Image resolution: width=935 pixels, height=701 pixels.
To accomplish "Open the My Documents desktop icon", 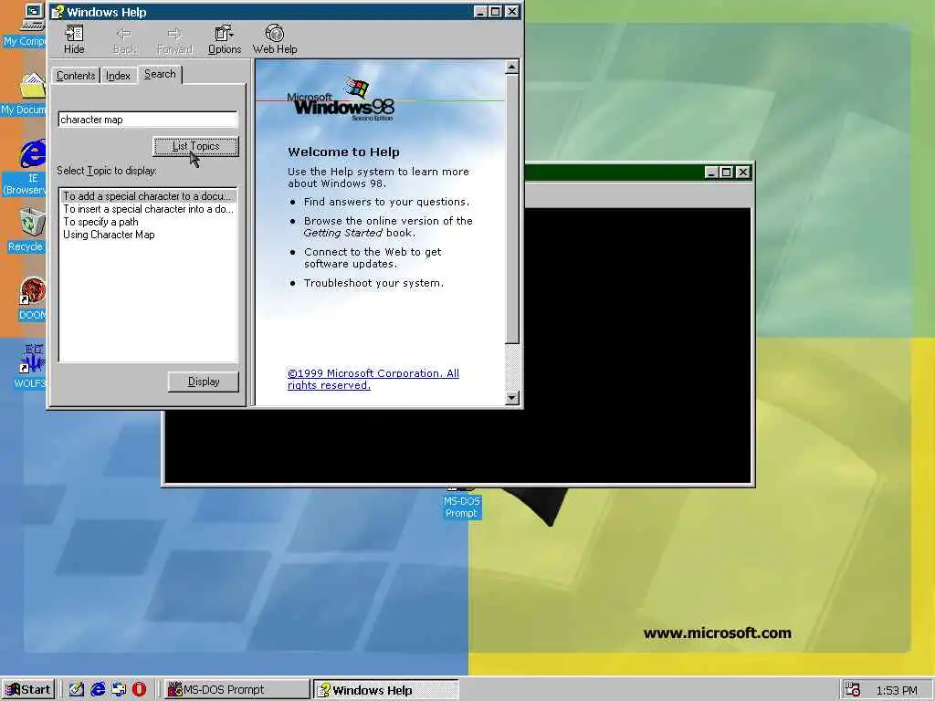I will coord(30,94).
